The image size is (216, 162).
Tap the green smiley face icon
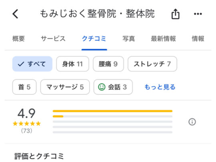tap(102, 87)
